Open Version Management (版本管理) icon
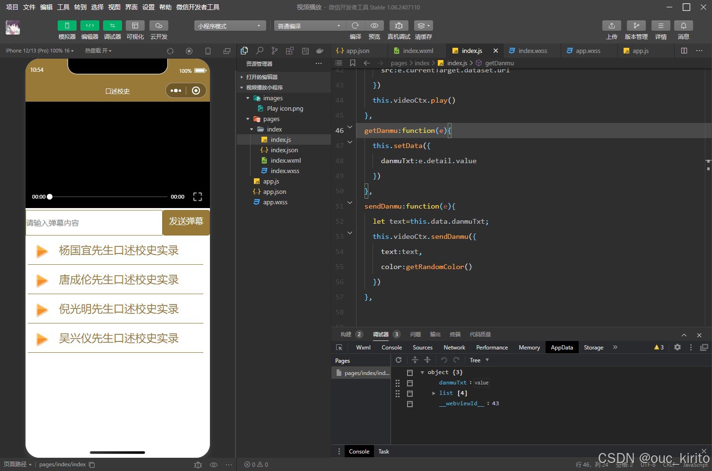 pos(636,26)
